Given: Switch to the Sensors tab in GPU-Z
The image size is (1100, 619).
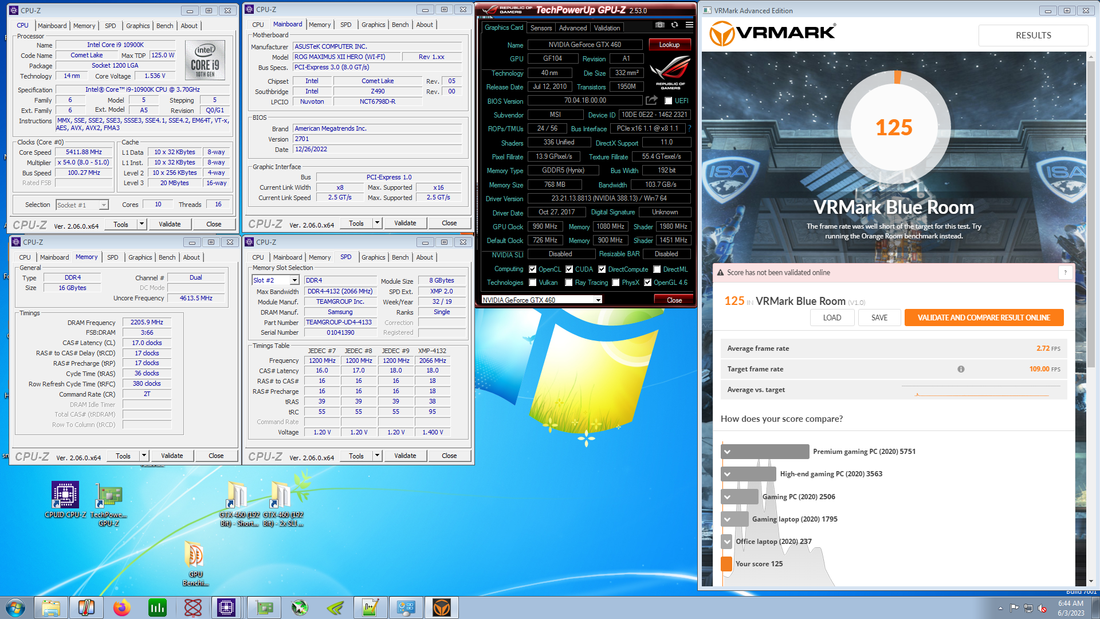Looking at the screenshot, I should tap(541, 28).
